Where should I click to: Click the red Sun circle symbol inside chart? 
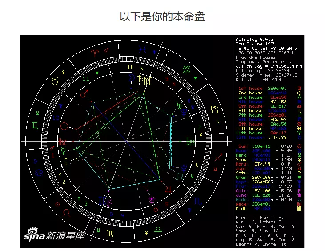click(x=64, y=126)
